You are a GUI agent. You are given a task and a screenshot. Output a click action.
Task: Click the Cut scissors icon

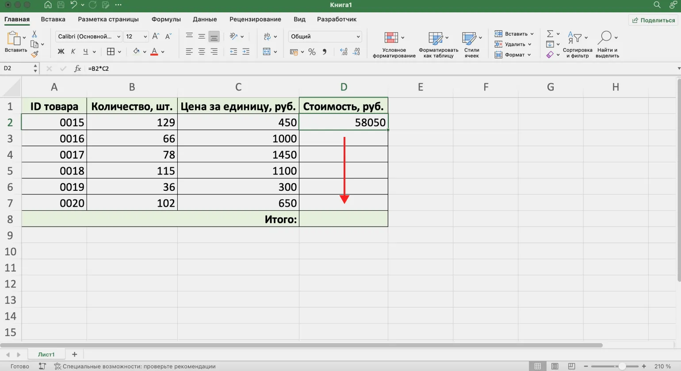[34, 34]
